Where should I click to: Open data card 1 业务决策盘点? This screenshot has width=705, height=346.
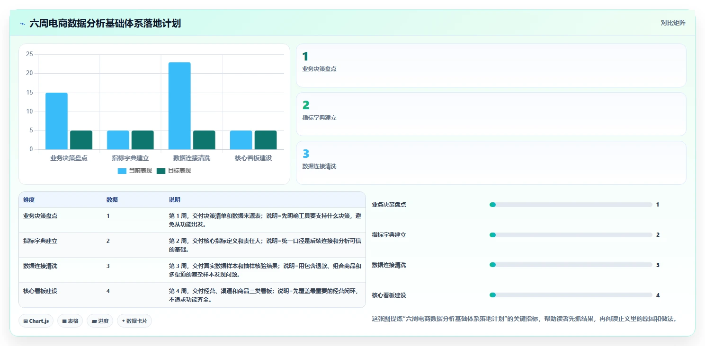pos(491,65)
